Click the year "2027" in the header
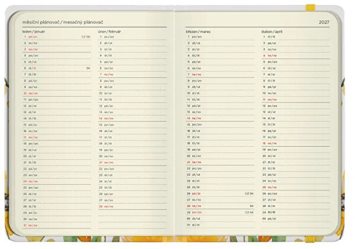This screenshot has width=355, height=249. click(x=324, y=22)
